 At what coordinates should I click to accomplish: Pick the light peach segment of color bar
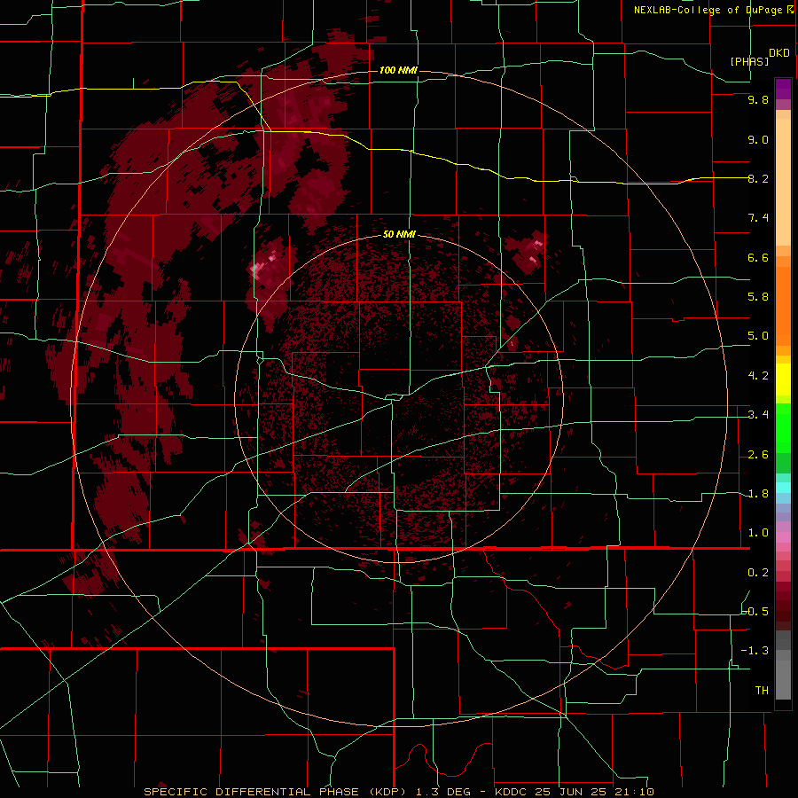[783, 182]
